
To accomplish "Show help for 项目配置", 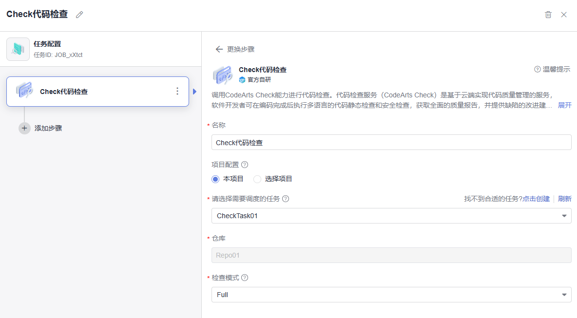I will tap(245, 165).
